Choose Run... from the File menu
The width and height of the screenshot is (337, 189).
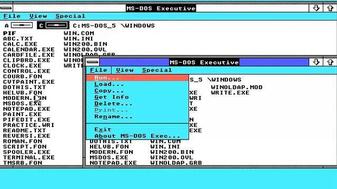pyautogui.click(x=137, y=78)
